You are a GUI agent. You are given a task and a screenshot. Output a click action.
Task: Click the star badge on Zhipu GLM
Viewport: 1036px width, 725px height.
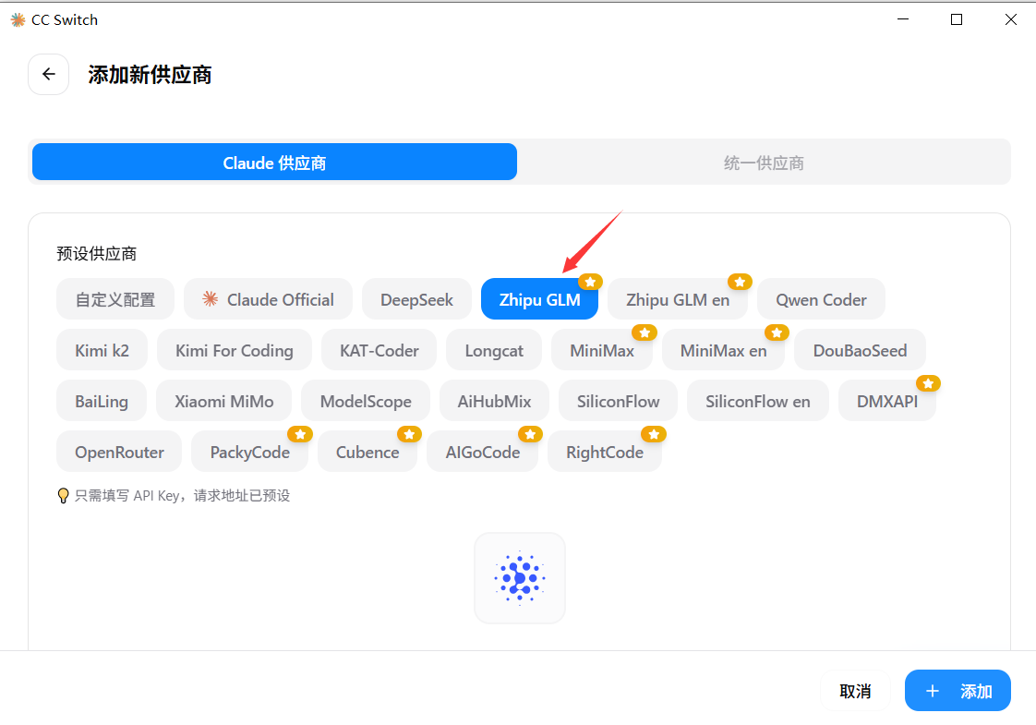590,282
